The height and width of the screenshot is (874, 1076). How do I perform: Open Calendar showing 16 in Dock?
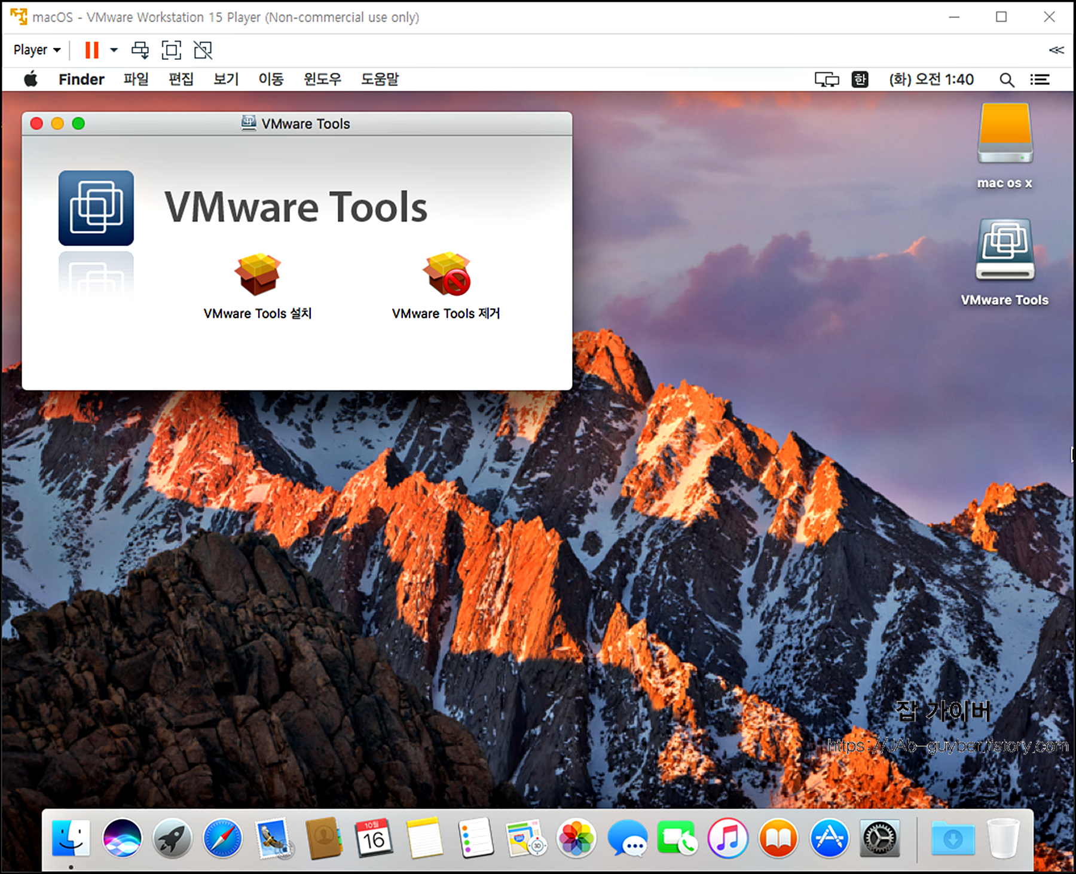pos(374,838)
